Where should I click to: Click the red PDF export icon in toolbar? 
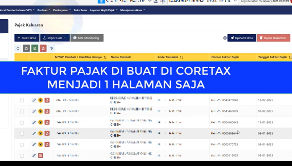43,48
